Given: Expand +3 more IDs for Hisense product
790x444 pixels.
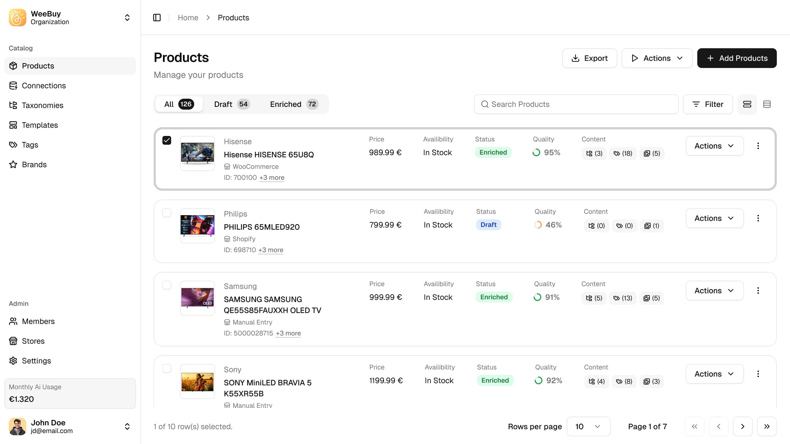Looking at the screenshot, I should pyautogui.click(x=272, y=177).
